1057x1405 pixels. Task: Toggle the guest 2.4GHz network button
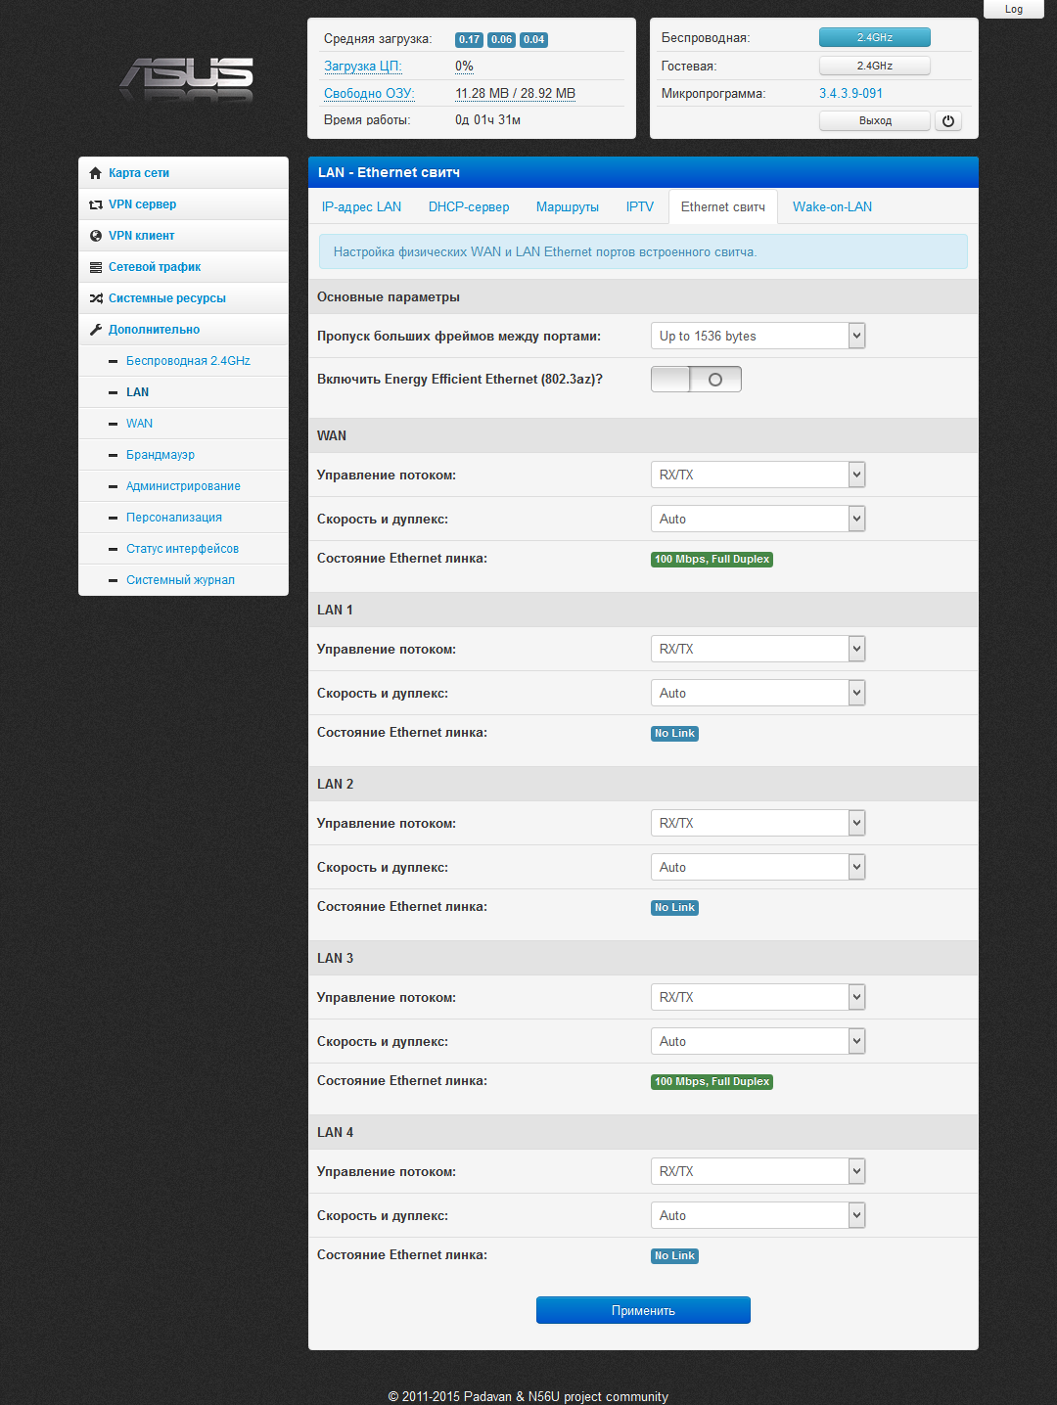(x=874, y=66)
